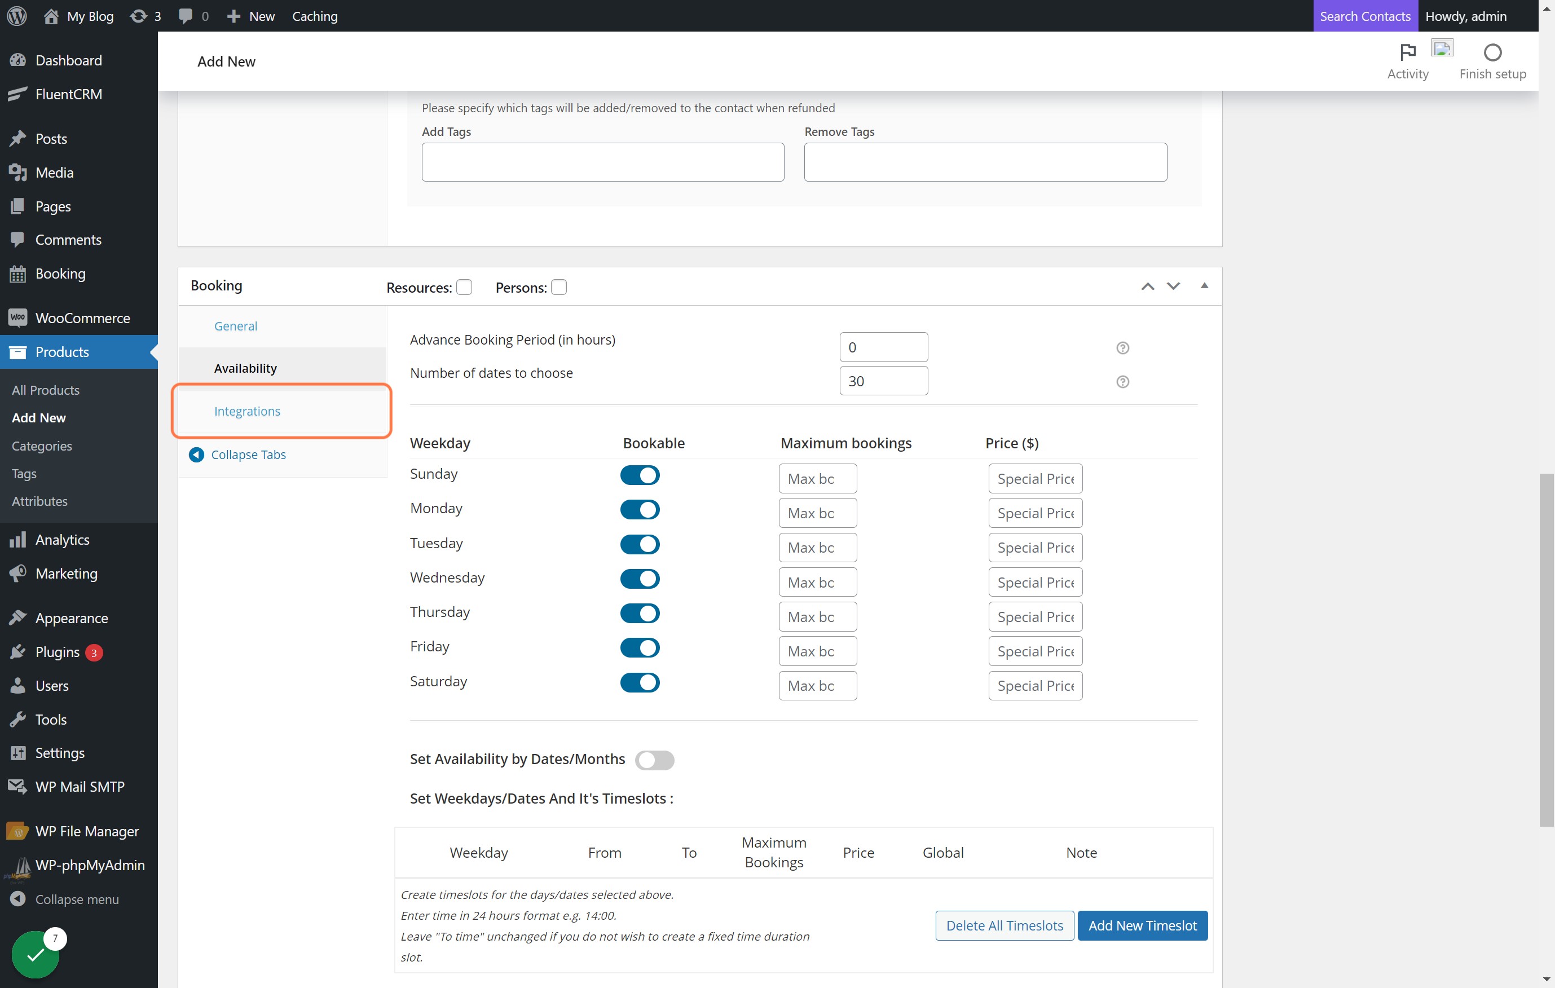This screenshot has height=988, width=1555.
Task: Click the Finish setup circle icon
Action: pyautogui.click(x=1492, y=52)
